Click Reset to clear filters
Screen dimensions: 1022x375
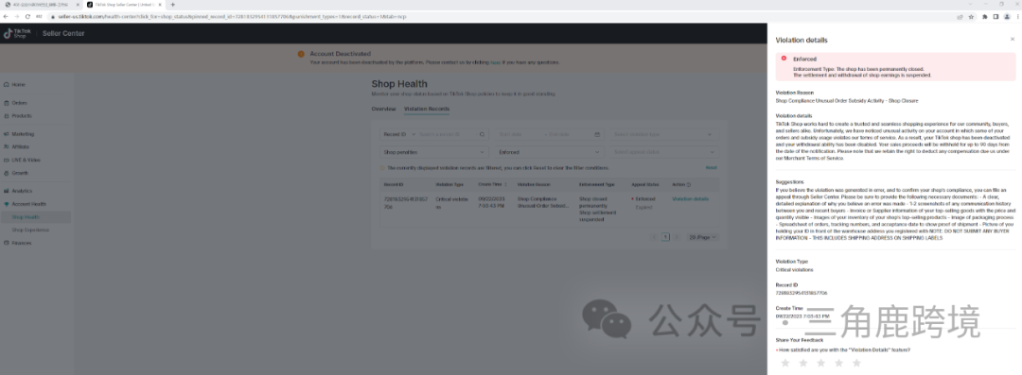711,167
